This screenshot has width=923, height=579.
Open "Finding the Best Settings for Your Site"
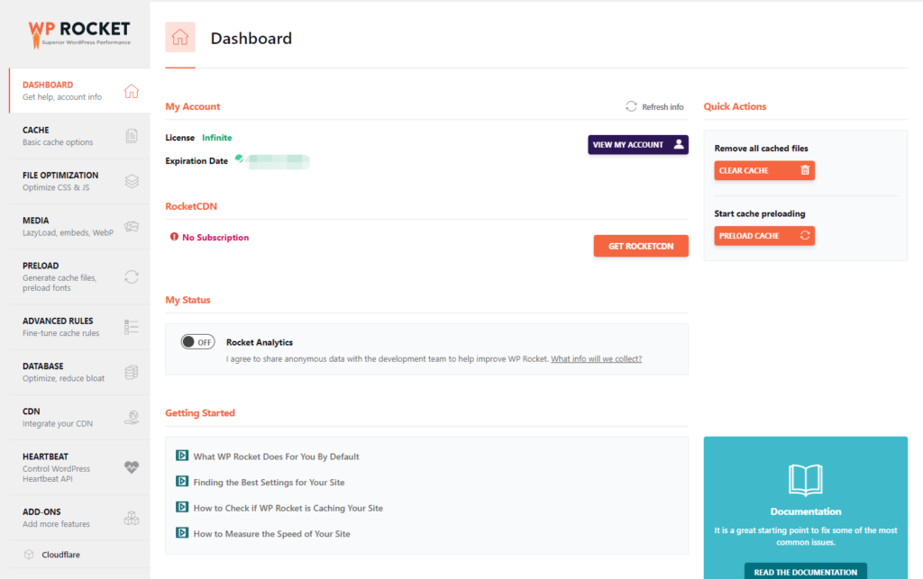[x=269, y=483]
